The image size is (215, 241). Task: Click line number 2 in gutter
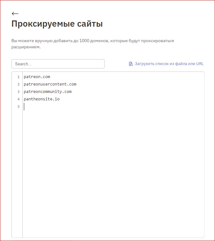tap(18, 84)
